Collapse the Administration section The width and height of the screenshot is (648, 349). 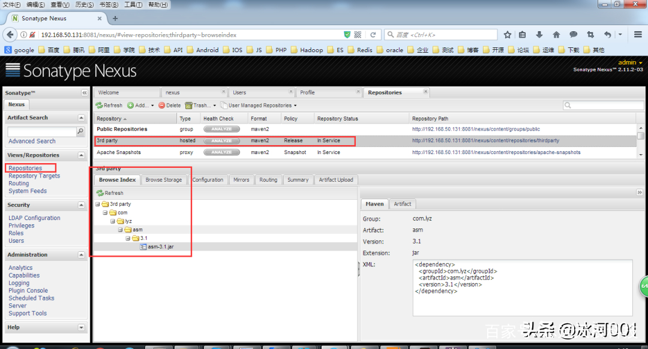(82, 255)
